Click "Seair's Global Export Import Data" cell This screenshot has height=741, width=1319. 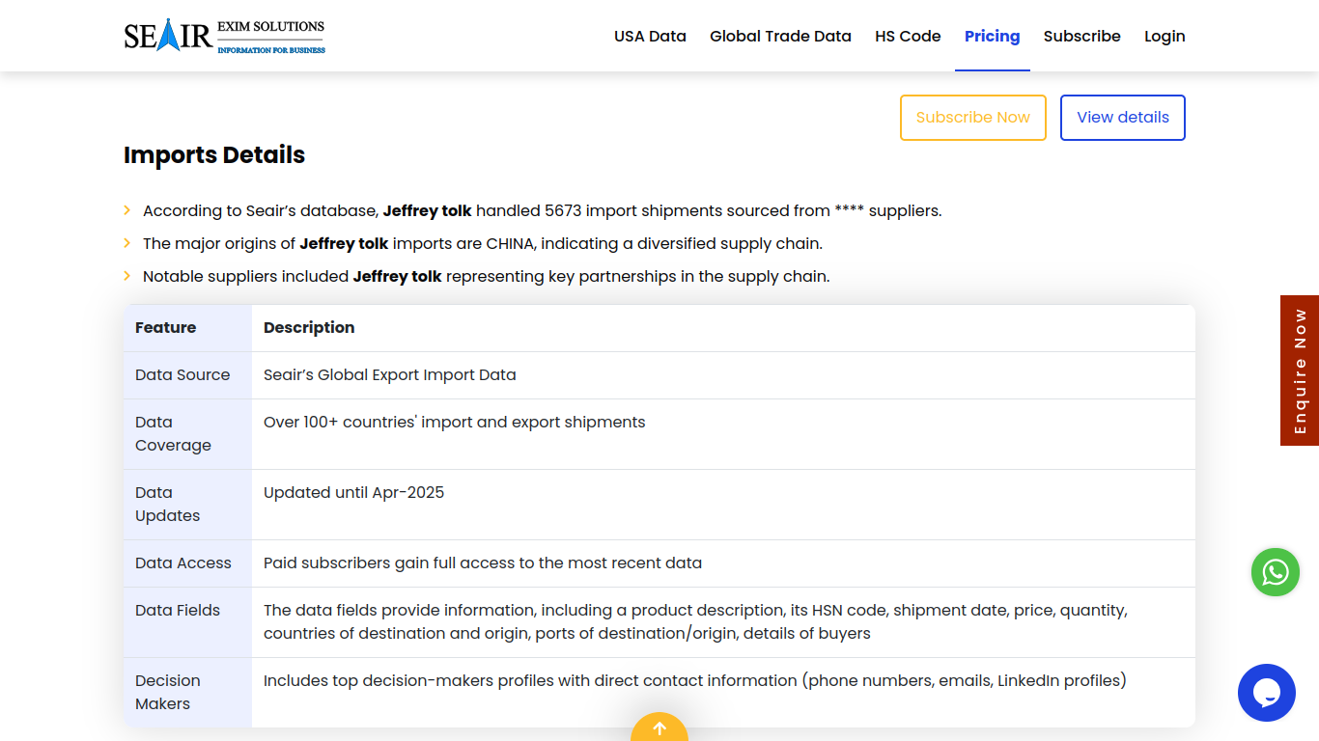tap(723, 375)
